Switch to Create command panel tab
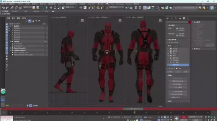This screenshot has height=121, width=217. tap(168, 18)
